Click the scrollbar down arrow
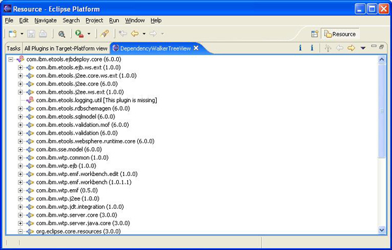 (382, 230)
